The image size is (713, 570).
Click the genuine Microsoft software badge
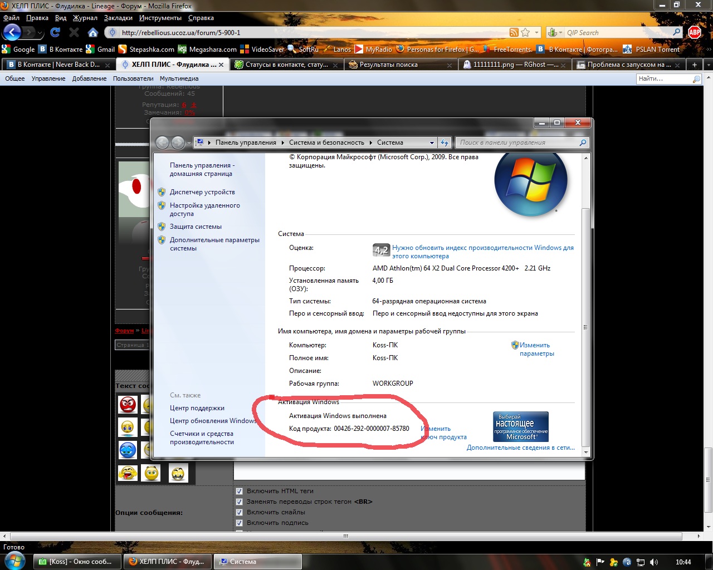click(x=521, y=426)
